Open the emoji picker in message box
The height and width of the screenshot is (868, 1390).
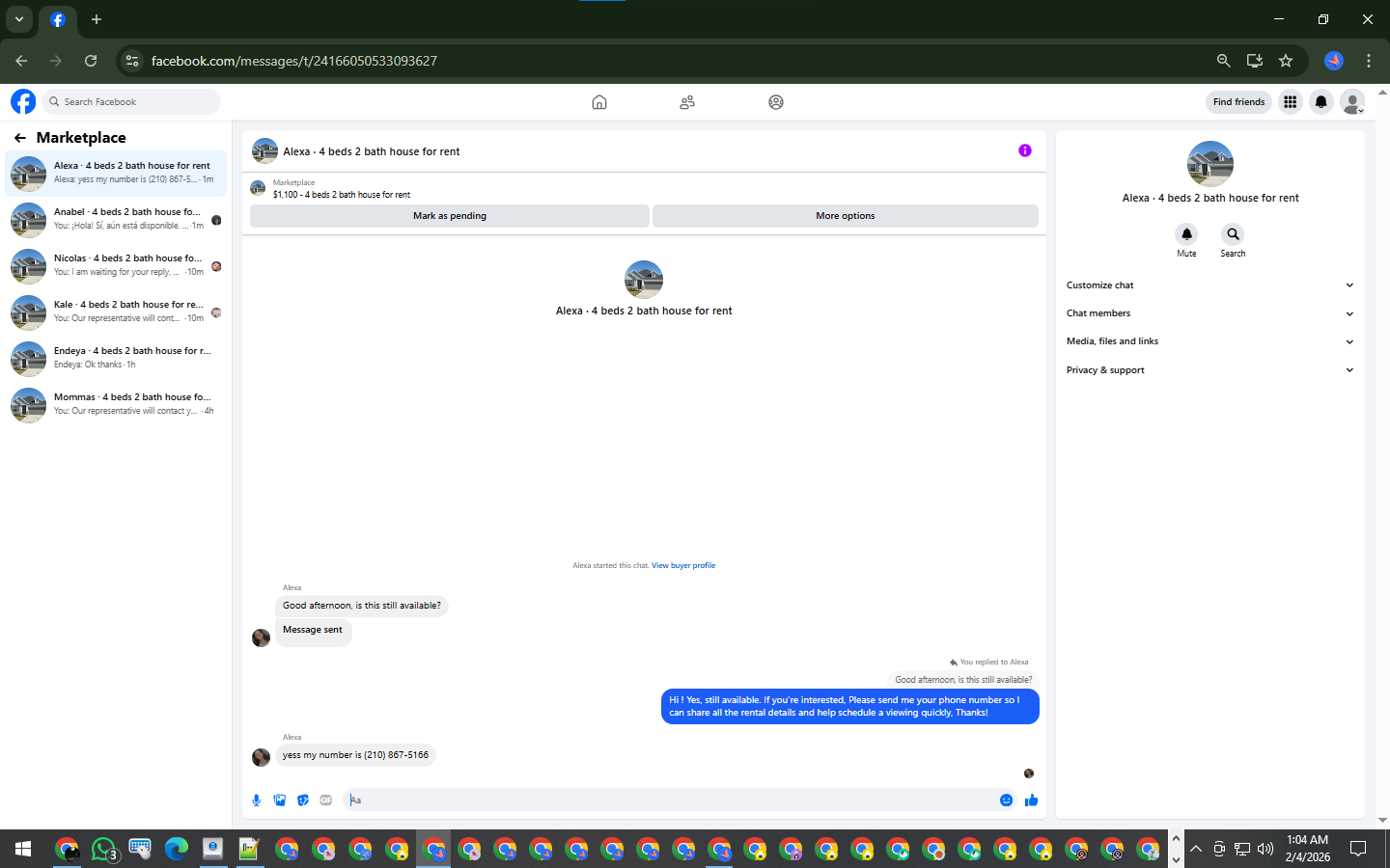click(x=1006, y=800)
